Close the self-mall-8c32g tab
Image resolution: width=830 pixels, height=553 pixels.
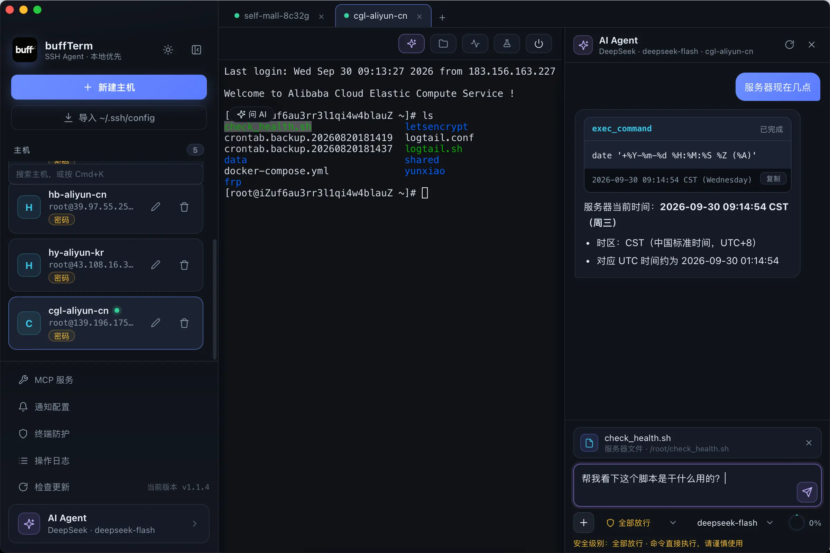click(321, 17)
